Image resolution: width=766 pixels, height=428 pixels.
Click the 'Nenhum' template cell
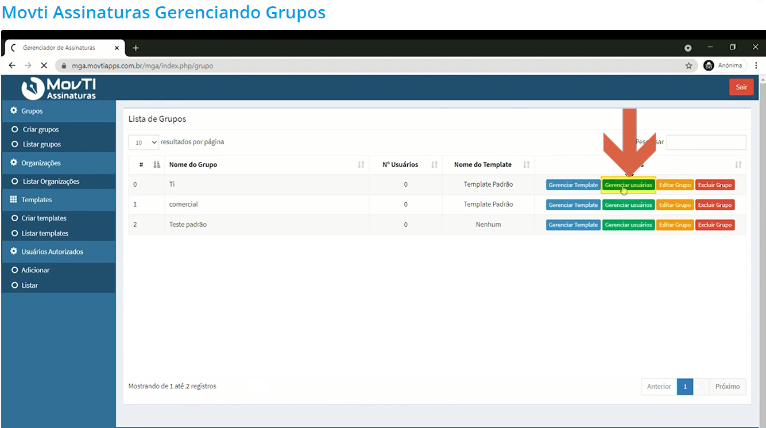(x=488, y=225)
